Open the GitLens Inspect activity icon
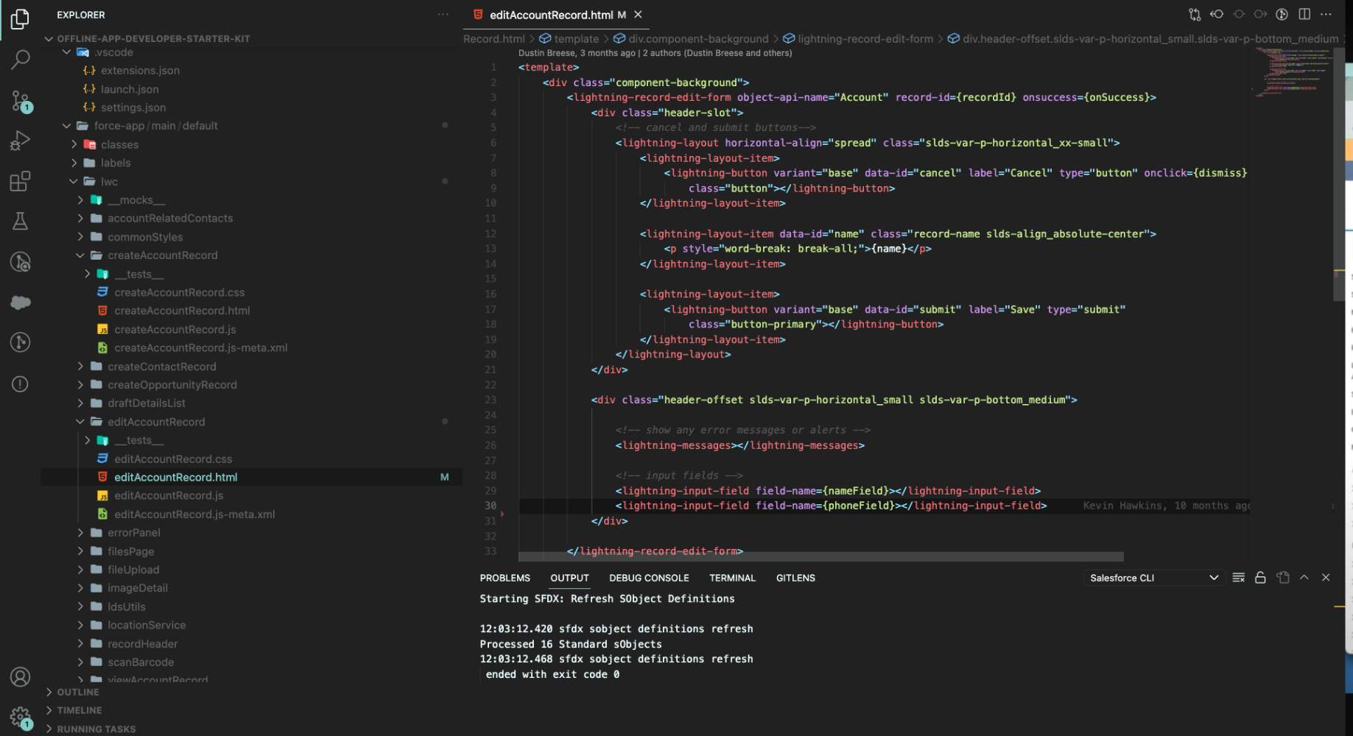The height and width of the screenshot is (736, 1353). pyautogui.click(x=20, y=261)
